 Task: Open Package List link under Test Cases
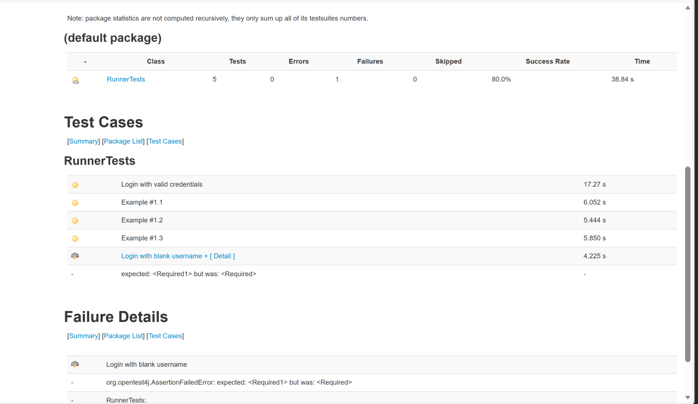[x=123, y=141]
